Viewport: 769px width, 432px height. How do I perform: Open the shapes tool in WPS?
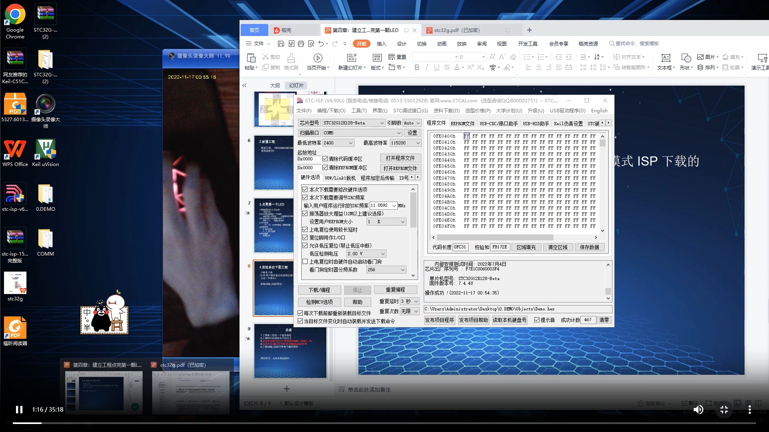pyautogui.click(x=686, y=61)
